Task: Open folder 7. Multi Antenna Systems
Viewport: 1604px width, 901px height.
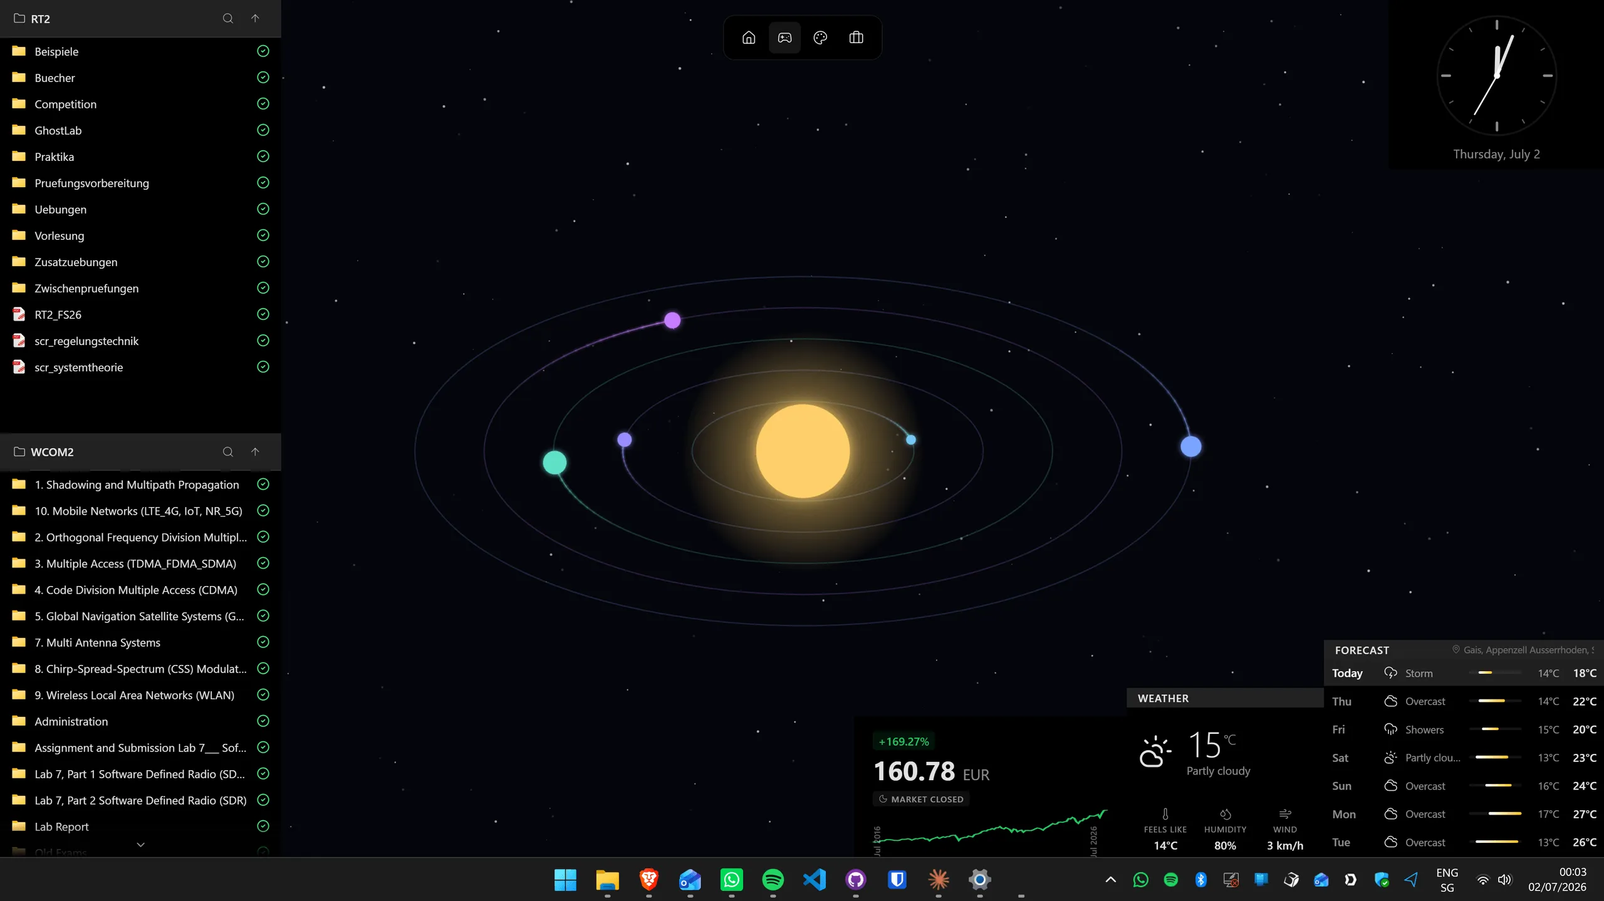Action: pos(140,642)
